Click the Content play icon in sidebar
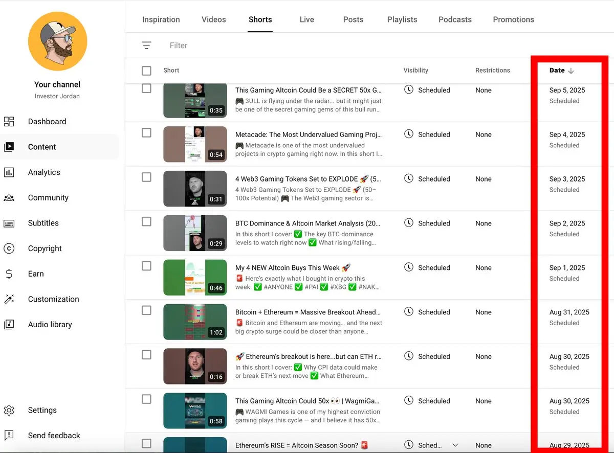The image size is (614, 453). (x=9, y=147)
